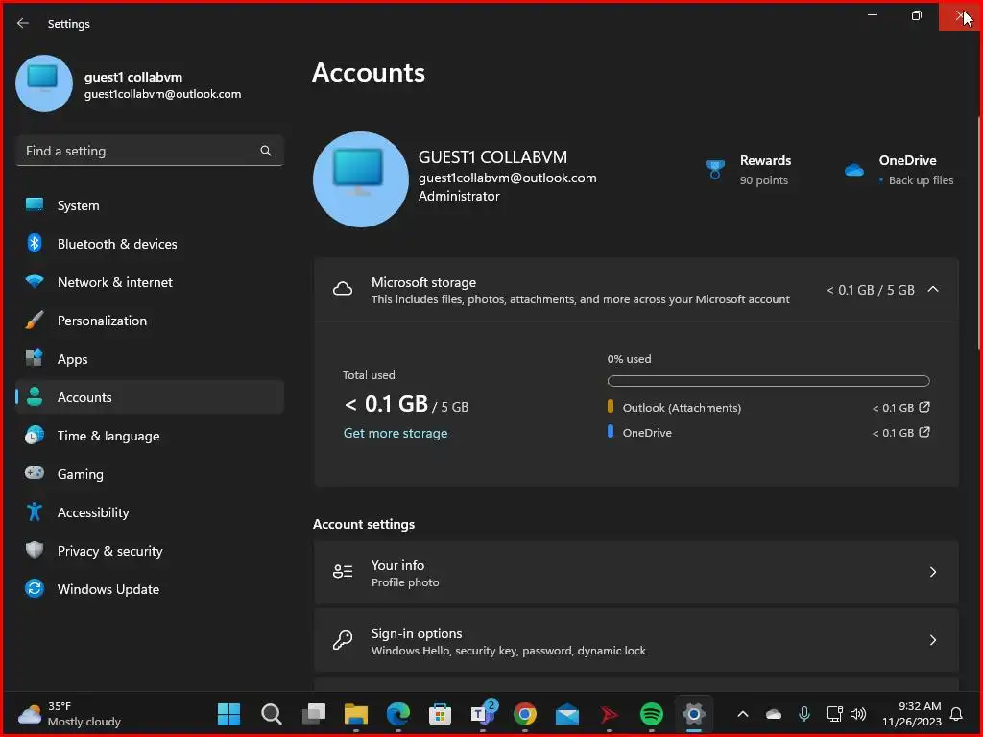Launch File Explorer from taskbar
Viewport: 983px width, 737px height.
(x=355, y=714)
